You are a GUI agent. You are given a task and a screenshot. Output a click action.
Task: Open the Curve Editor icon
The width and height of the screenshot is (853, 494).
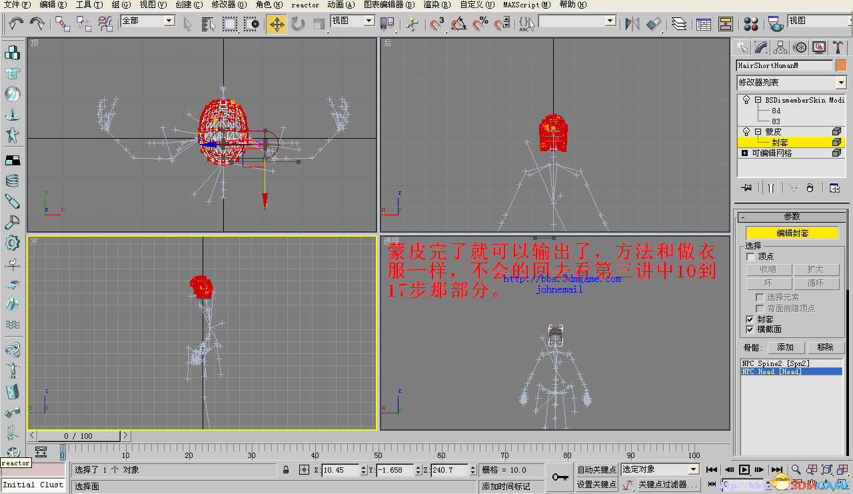coord(703,24)
